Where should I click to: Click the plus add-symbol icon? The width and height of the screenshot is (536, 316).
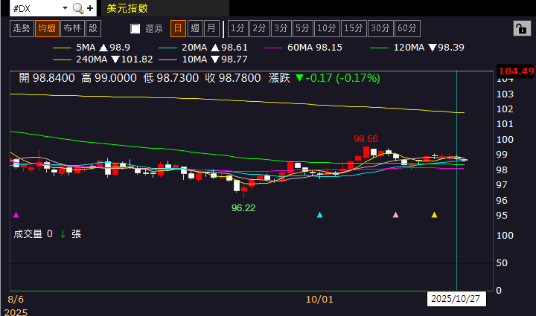(x=90, y=8)
